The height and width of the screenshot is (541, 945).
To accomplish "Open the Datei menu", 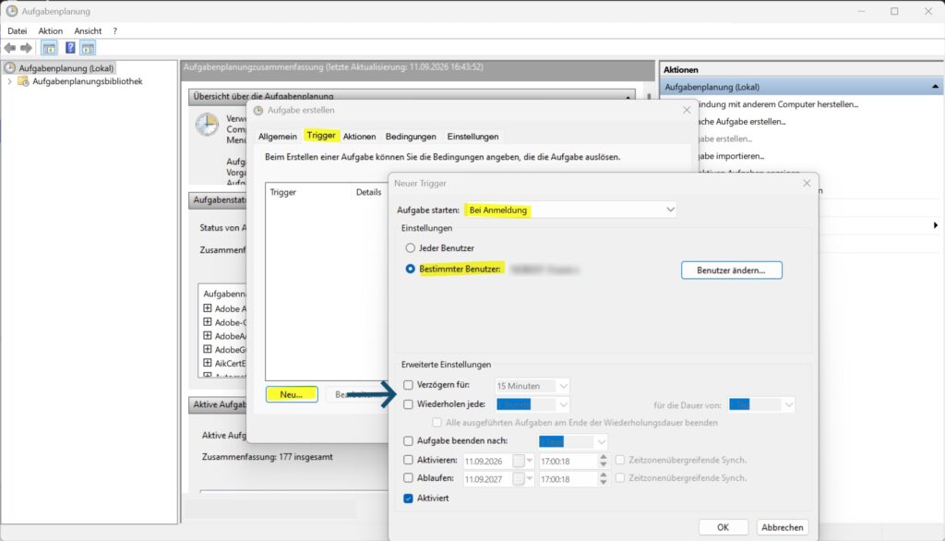I will (17, 30).
